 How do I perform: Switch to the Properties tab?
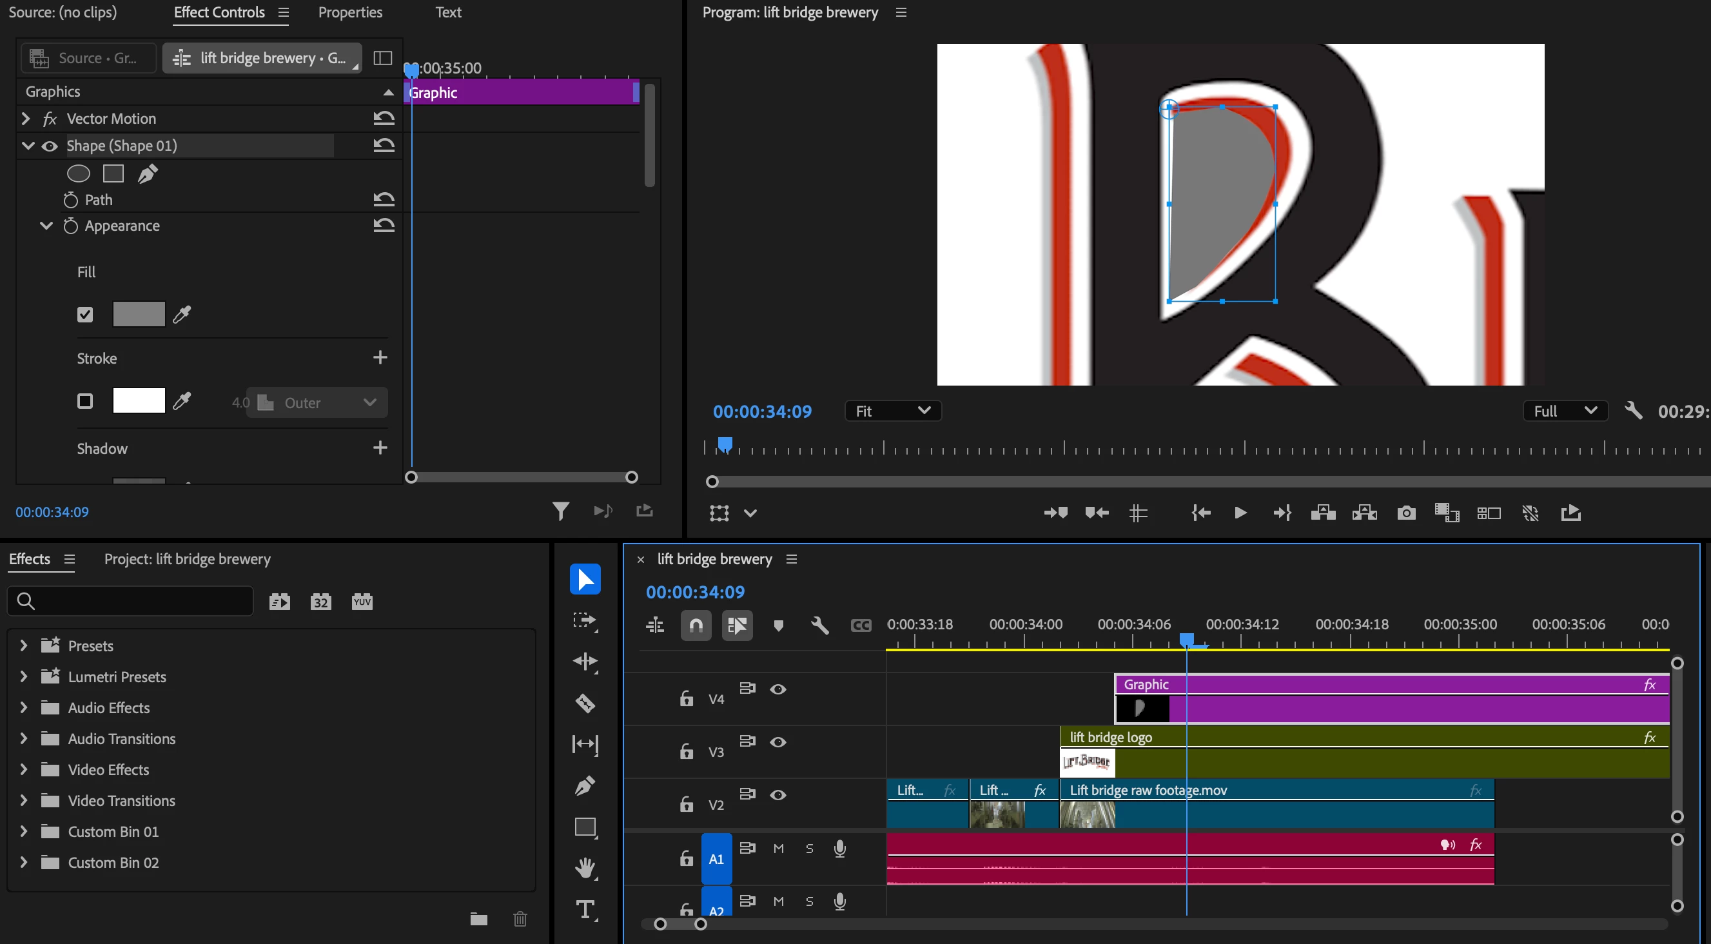(350, 12)
